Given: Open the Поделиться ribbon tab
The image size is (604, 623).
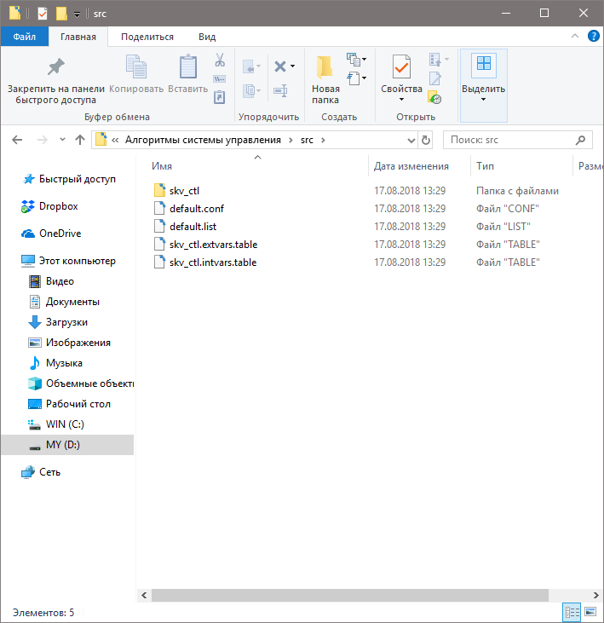Looking at the screenshot, I should [147, 37].
